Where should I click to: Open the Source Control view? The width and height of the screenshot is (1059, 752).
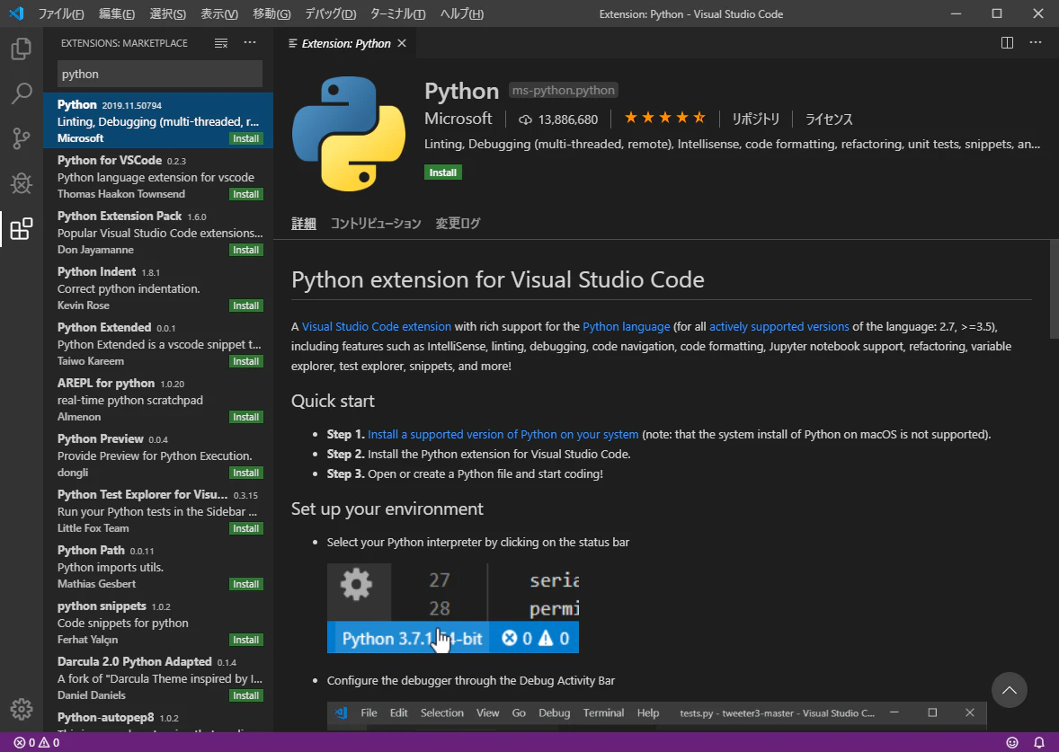point(21,138)
